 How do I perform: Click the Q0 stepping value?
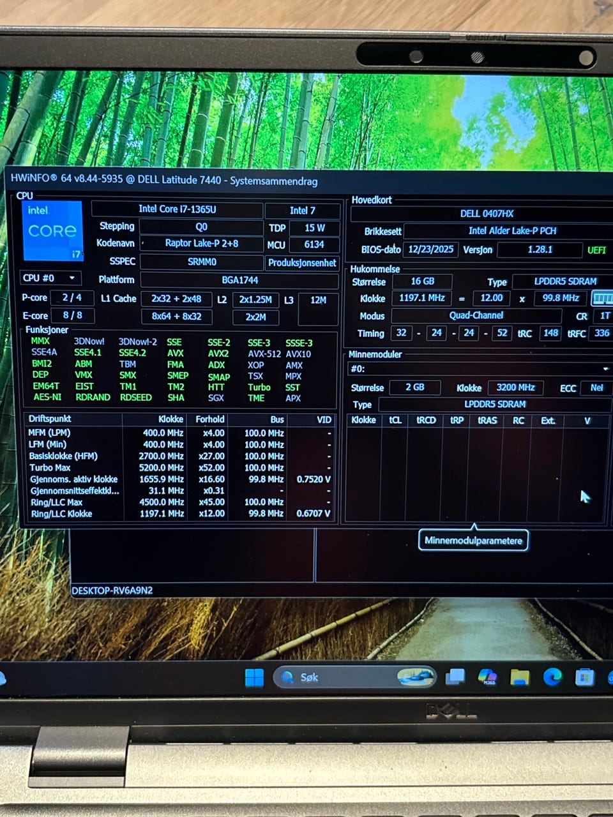[x=201, y=227]
